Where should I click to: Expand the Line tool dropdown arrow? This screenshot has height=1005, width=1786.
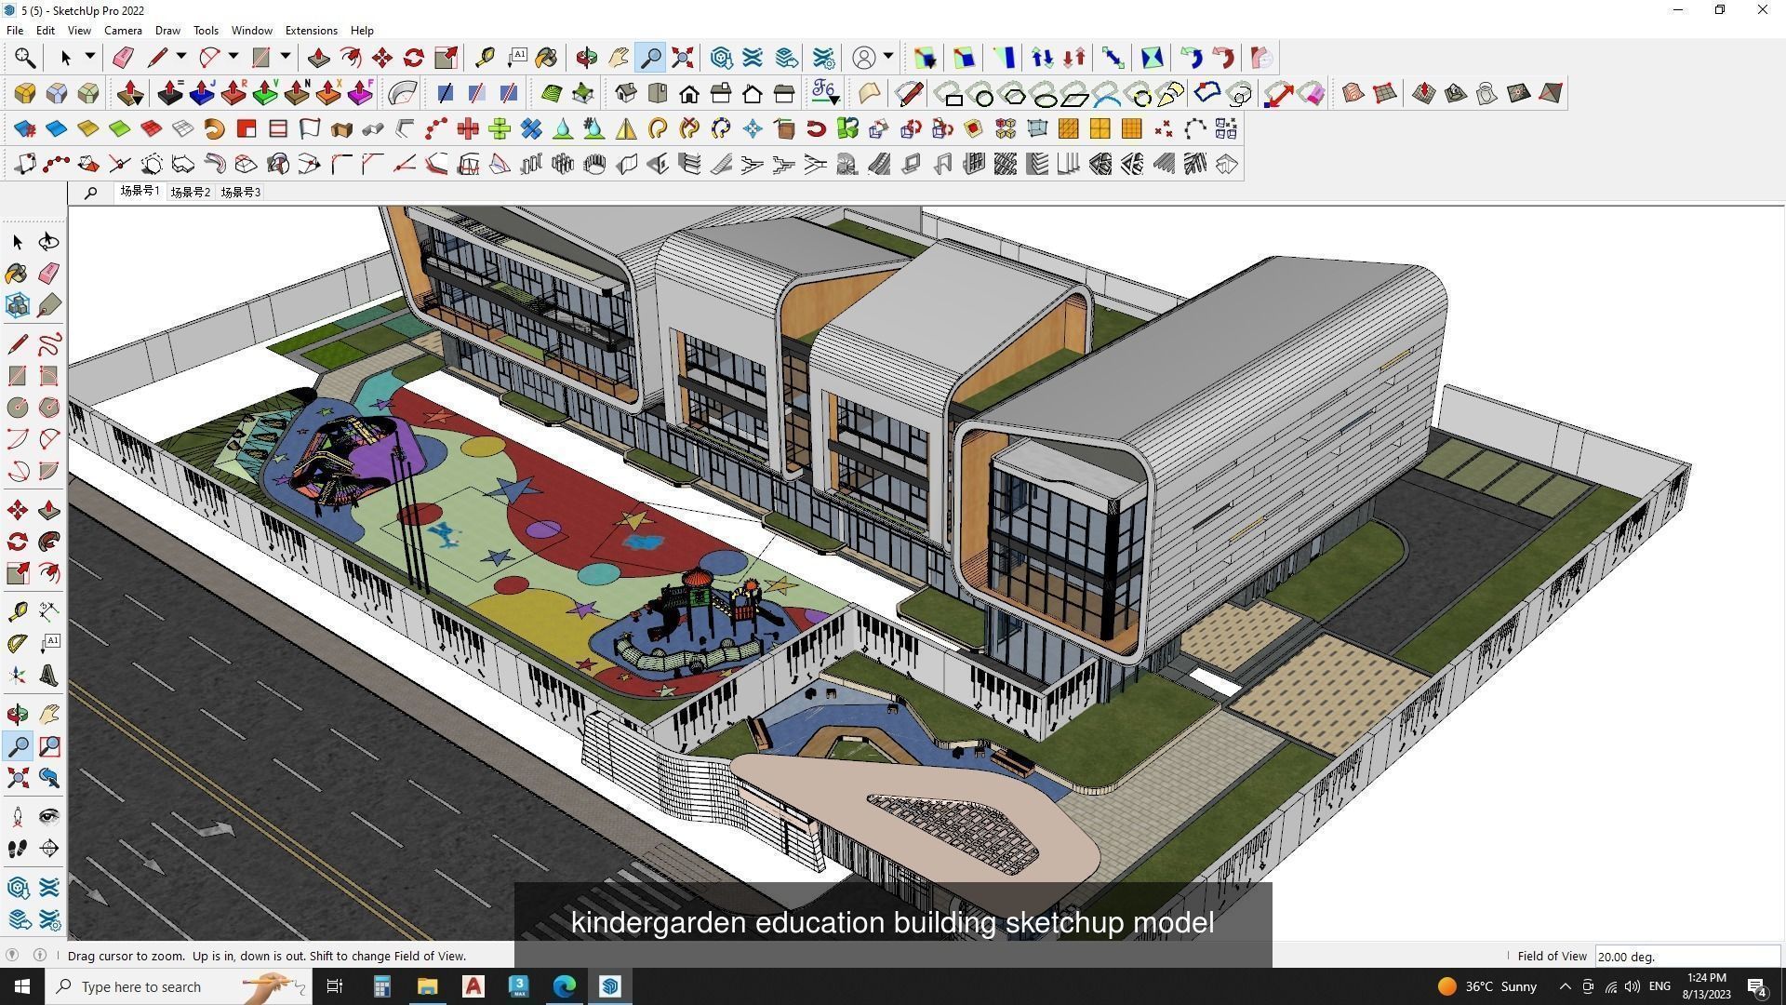181,57
